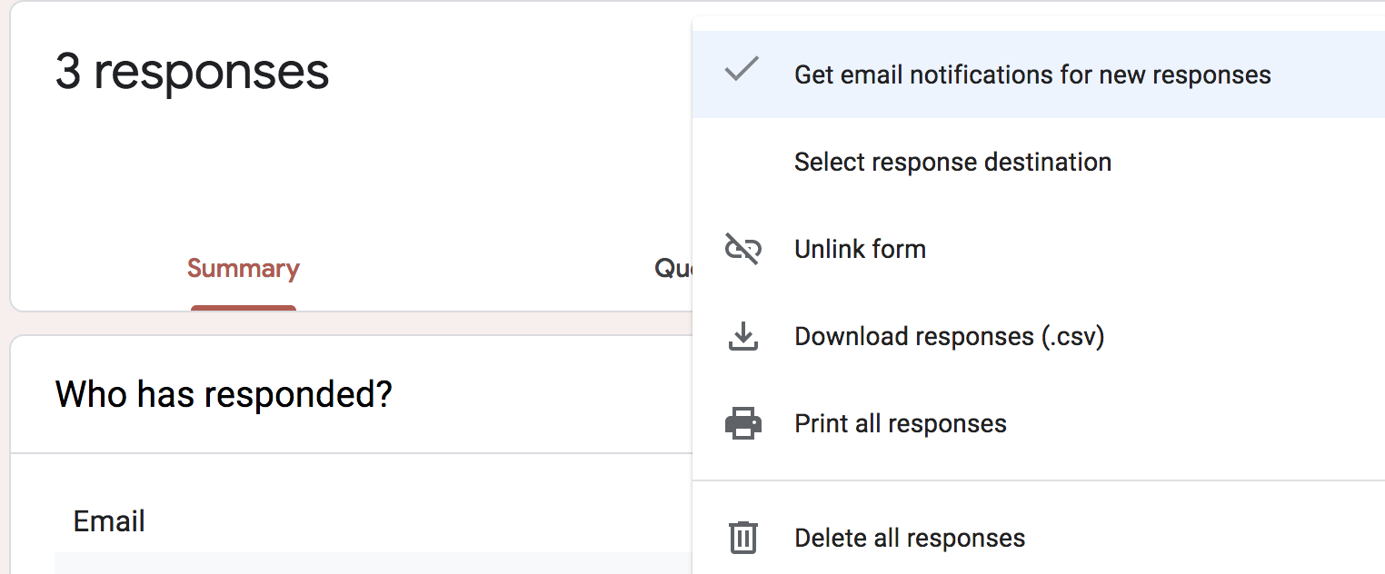
Task: Click empty space right of 3 responses
Action: point(509,73)
